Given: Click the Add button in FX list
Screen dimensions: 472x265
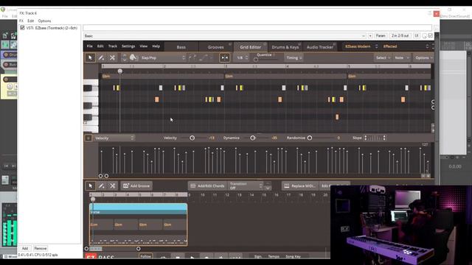Looking at the screenshot, I should pyautogui.click(x=24, y=249).
